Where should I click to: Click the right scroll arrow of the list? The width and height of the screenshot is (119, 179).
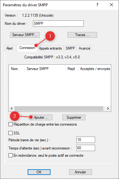108,108
